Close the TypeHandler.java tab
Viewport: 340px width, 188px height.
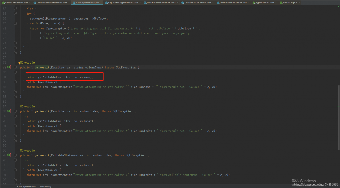pyautogui.click(x=276, y=2)
